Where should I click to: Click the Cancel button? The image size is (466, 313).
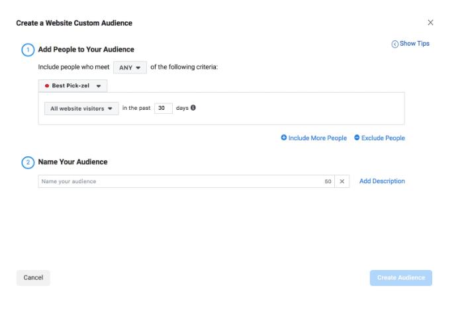click(x=33, y=278)
